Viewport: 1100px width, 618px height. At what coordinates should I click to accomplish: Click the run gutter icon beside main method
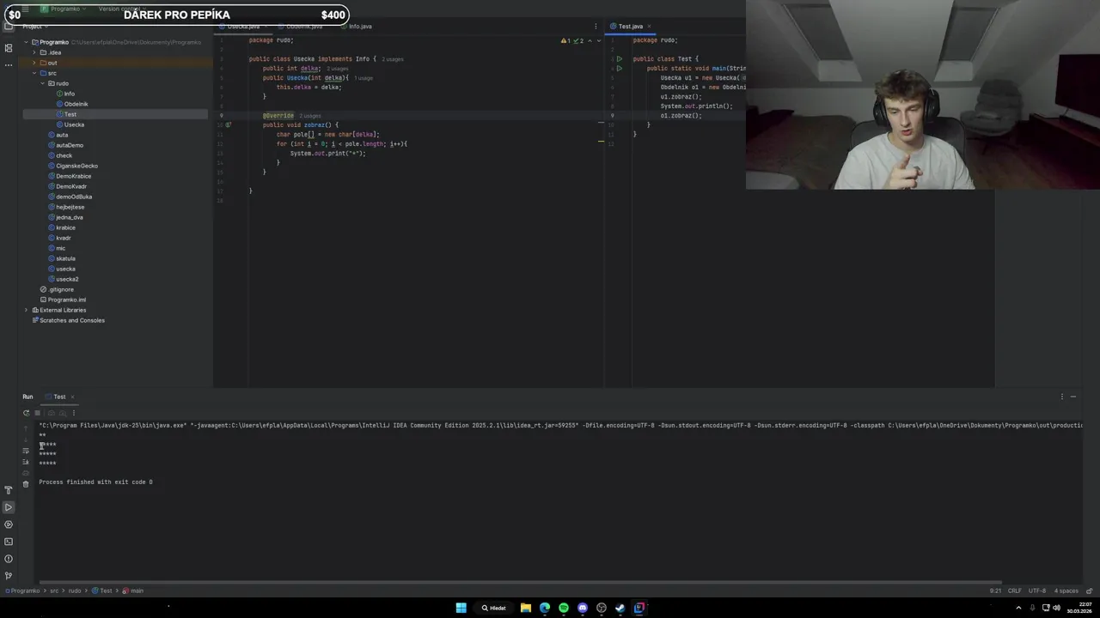[620, 69]
